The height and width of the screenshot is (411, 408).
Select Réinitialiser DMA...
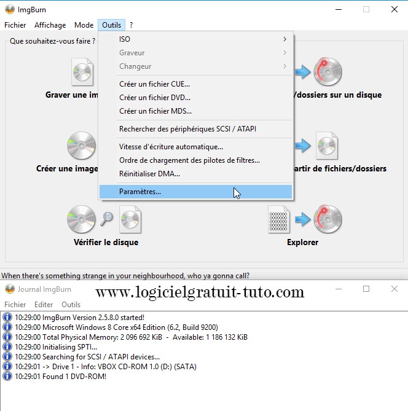pos(195,174)
